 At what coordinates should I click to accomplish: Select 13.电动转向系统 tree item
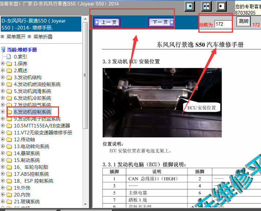click(x=31, y=146)
